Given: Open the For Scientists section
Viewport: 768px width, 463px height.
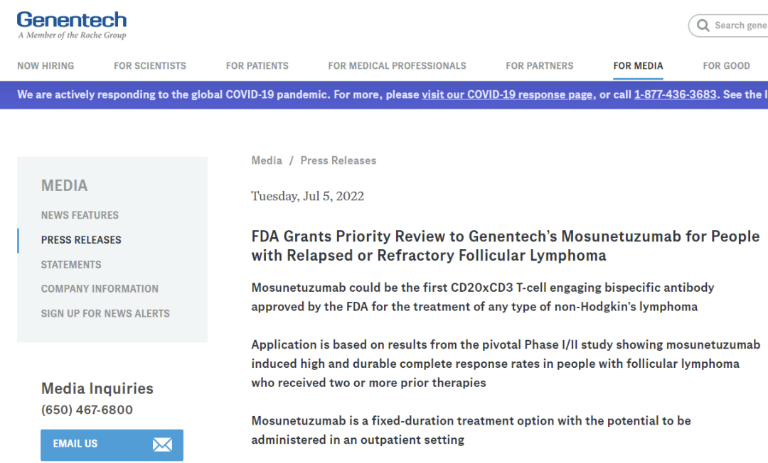Looking at the screenshot, I should click(150, 66).
